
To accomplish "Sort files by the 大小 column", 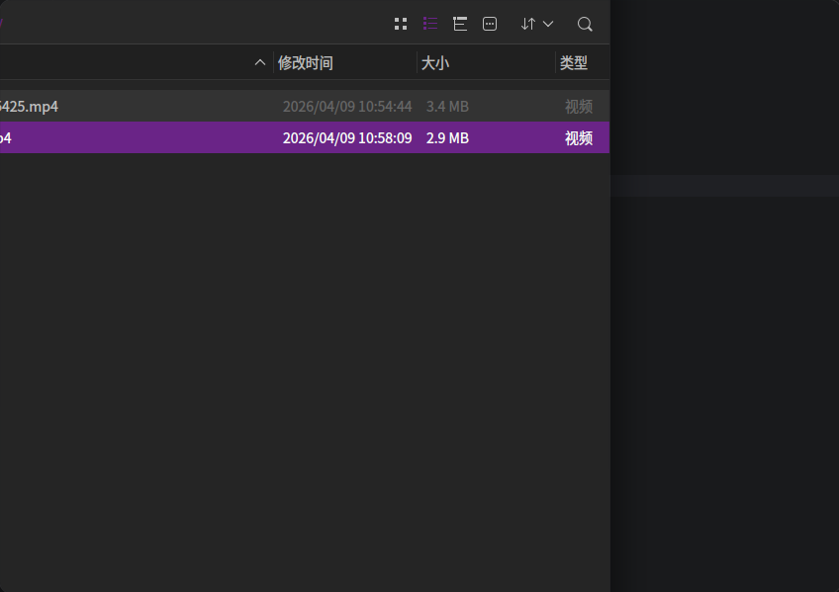I will point(436,61).
